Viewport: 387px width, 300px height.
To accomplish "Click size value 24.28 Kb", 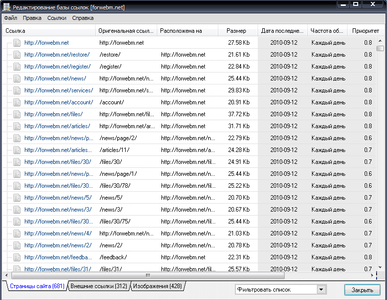I will (x=239, y=150).
